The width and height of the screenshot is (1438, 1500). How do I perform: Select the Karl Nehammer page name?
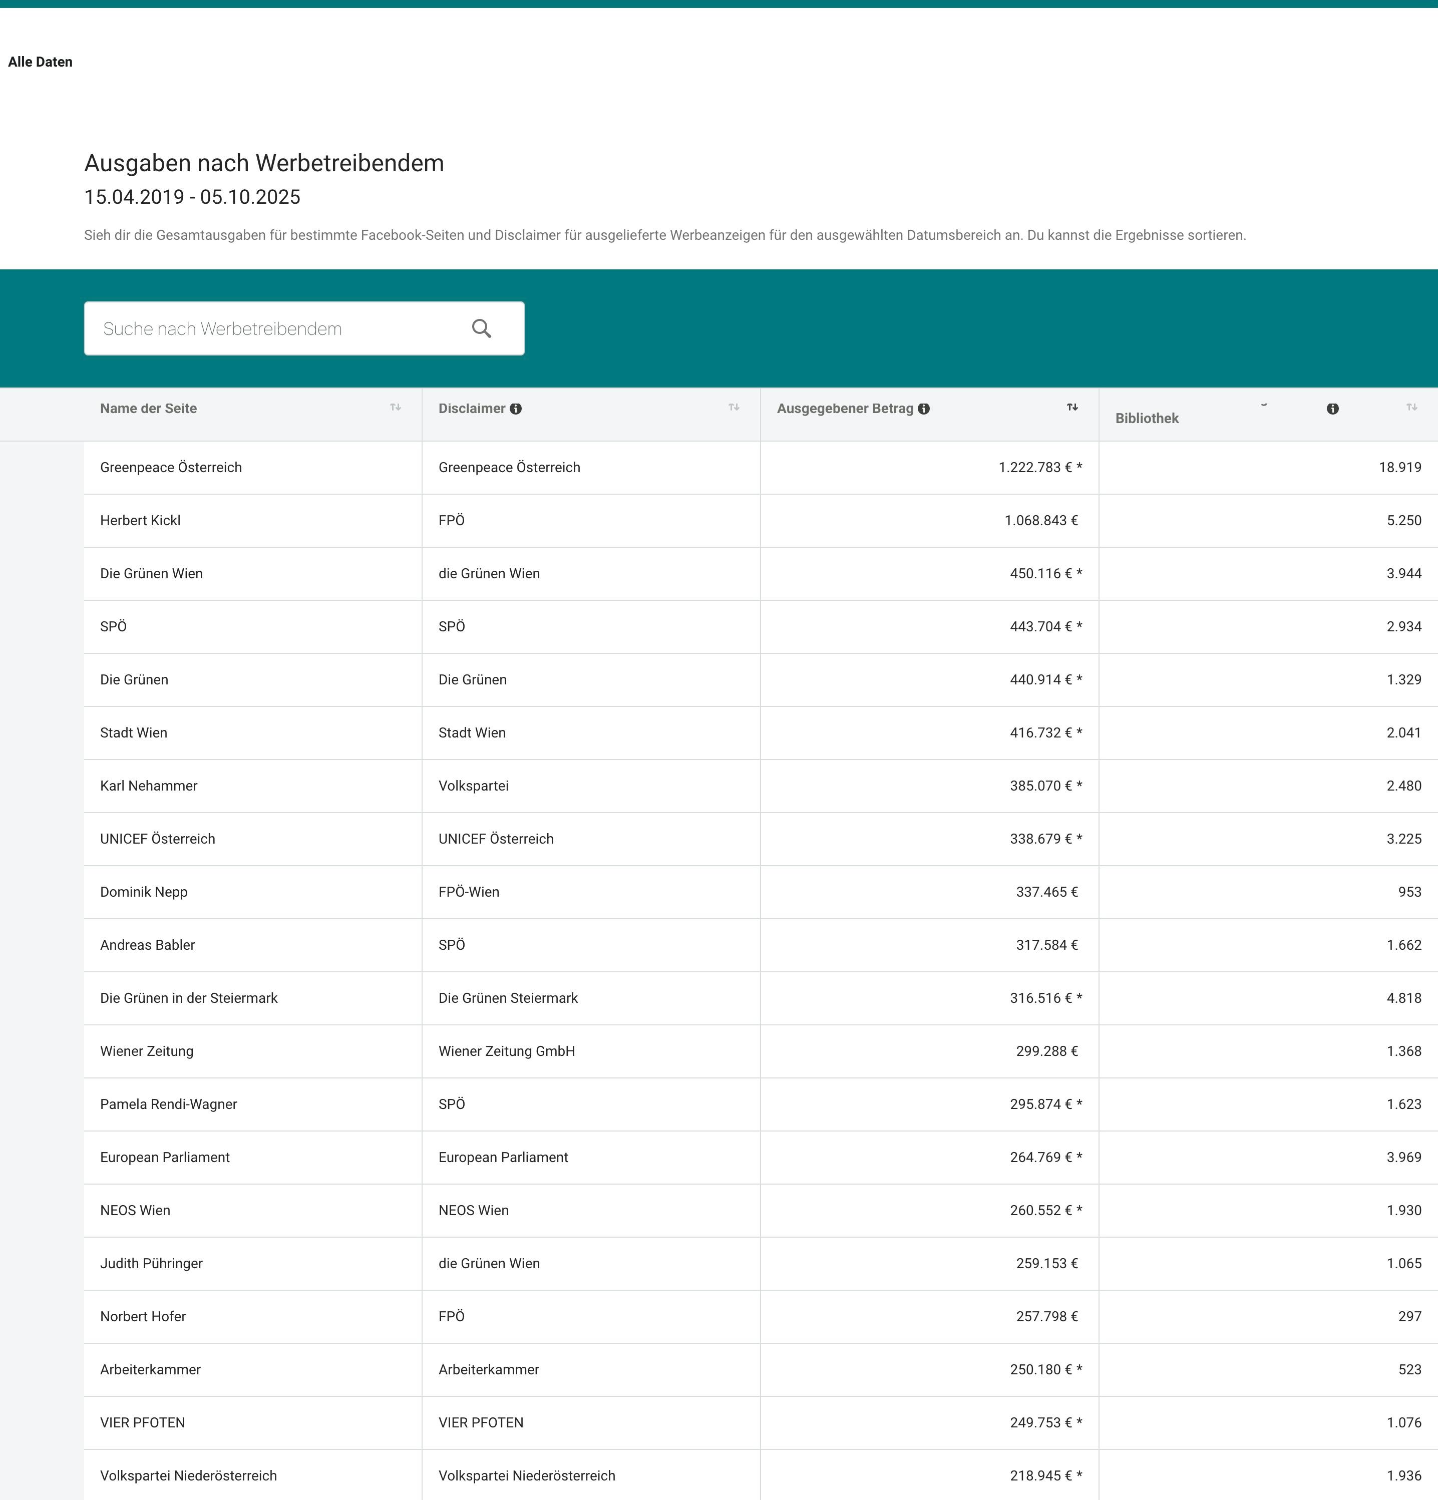click(149, 786)
